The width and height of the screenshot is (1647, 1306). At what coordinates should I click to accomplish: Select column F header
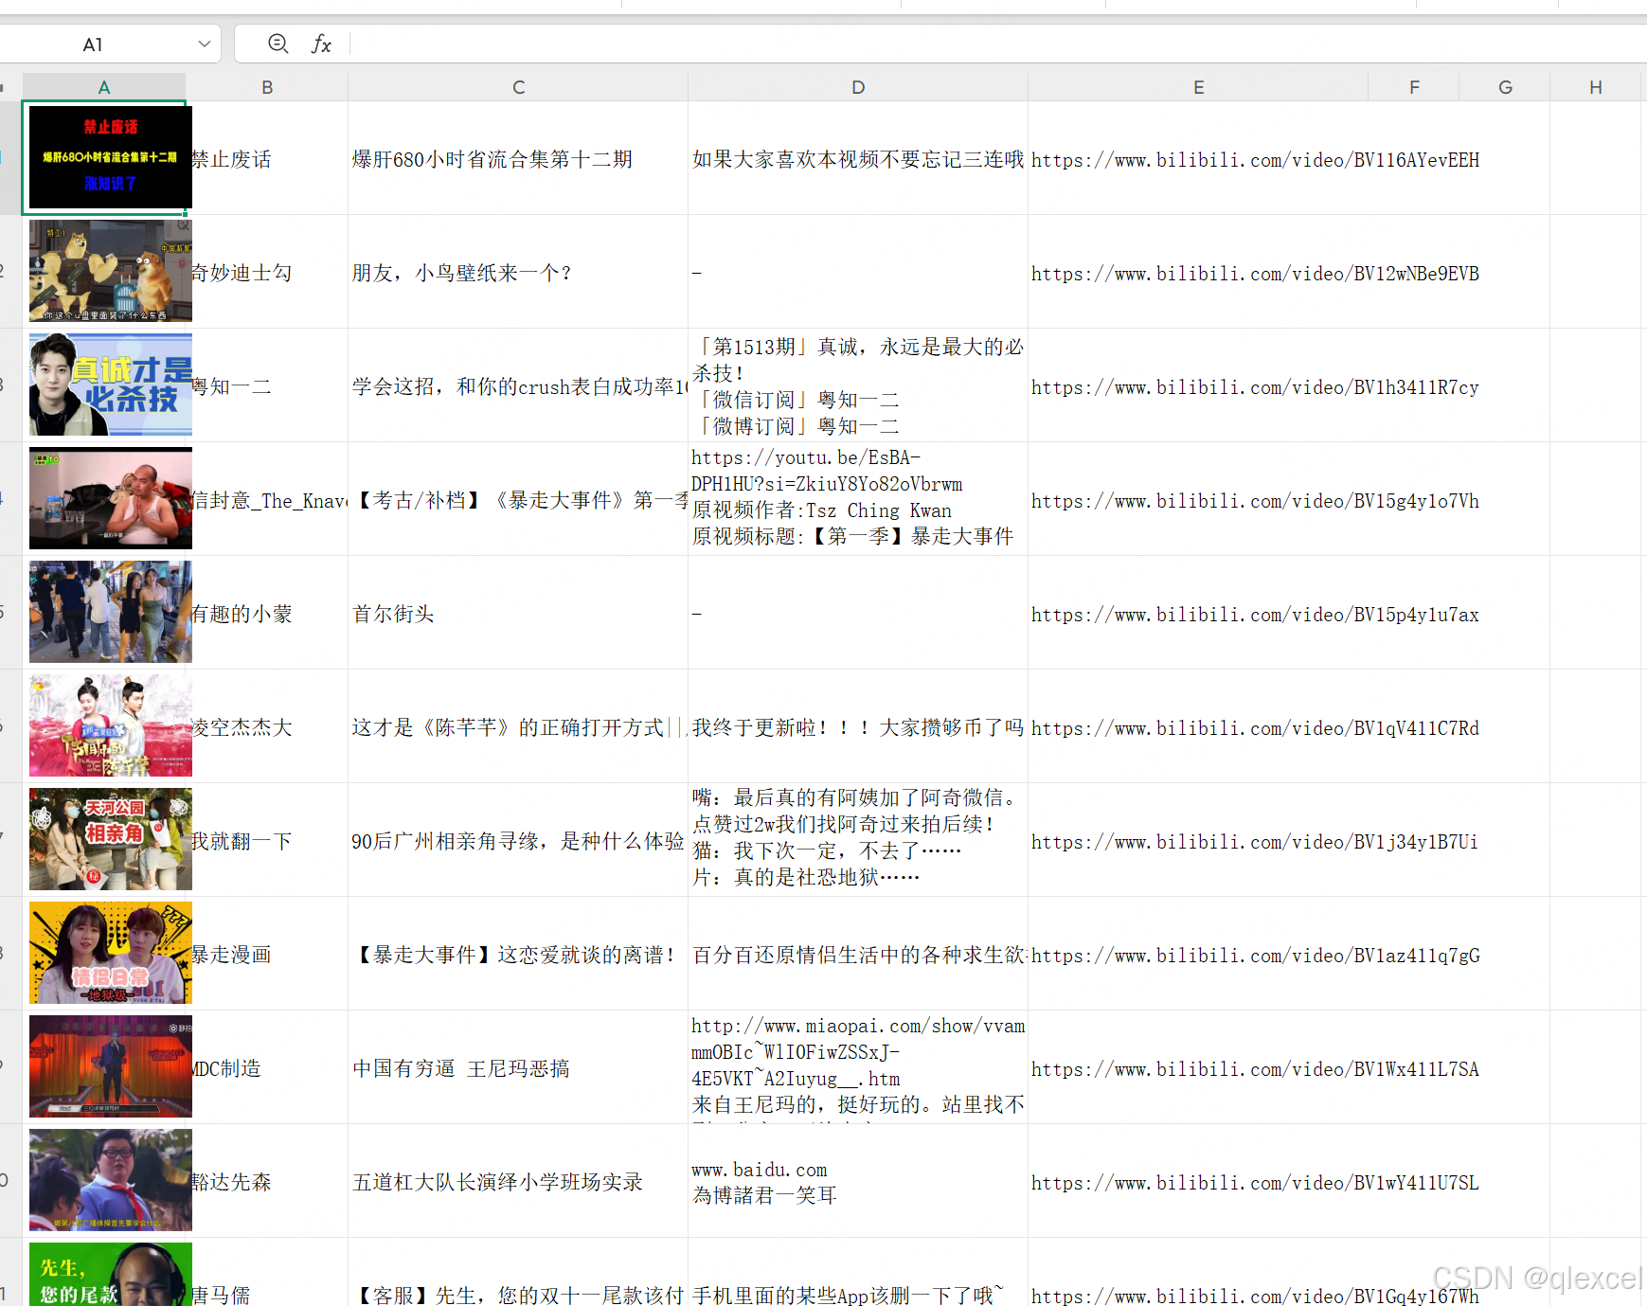[1414, 87]
